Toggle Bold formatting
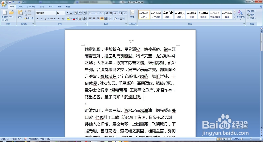The image size is (263, 142). point(38,19)
